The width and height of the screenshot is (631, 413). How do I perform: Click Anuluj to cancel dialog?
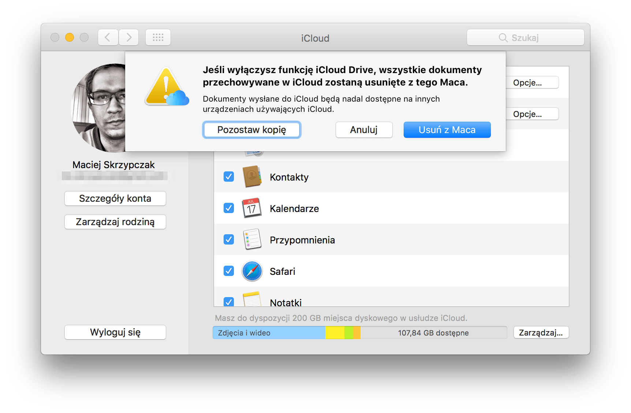[364, 130]
